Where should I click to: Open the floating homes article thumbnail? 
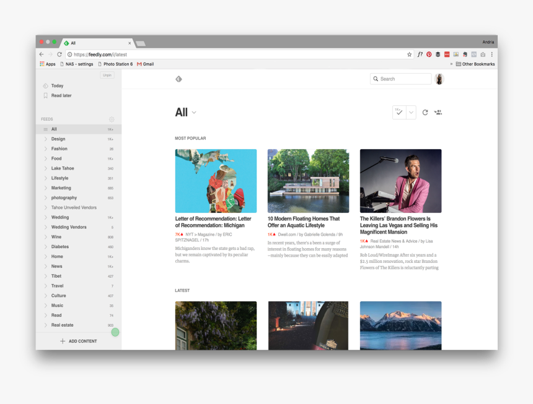tap(308, 181)
